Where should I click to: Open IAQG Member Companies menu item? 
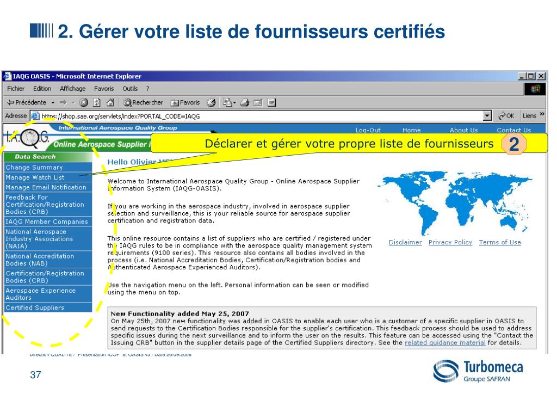48,221
